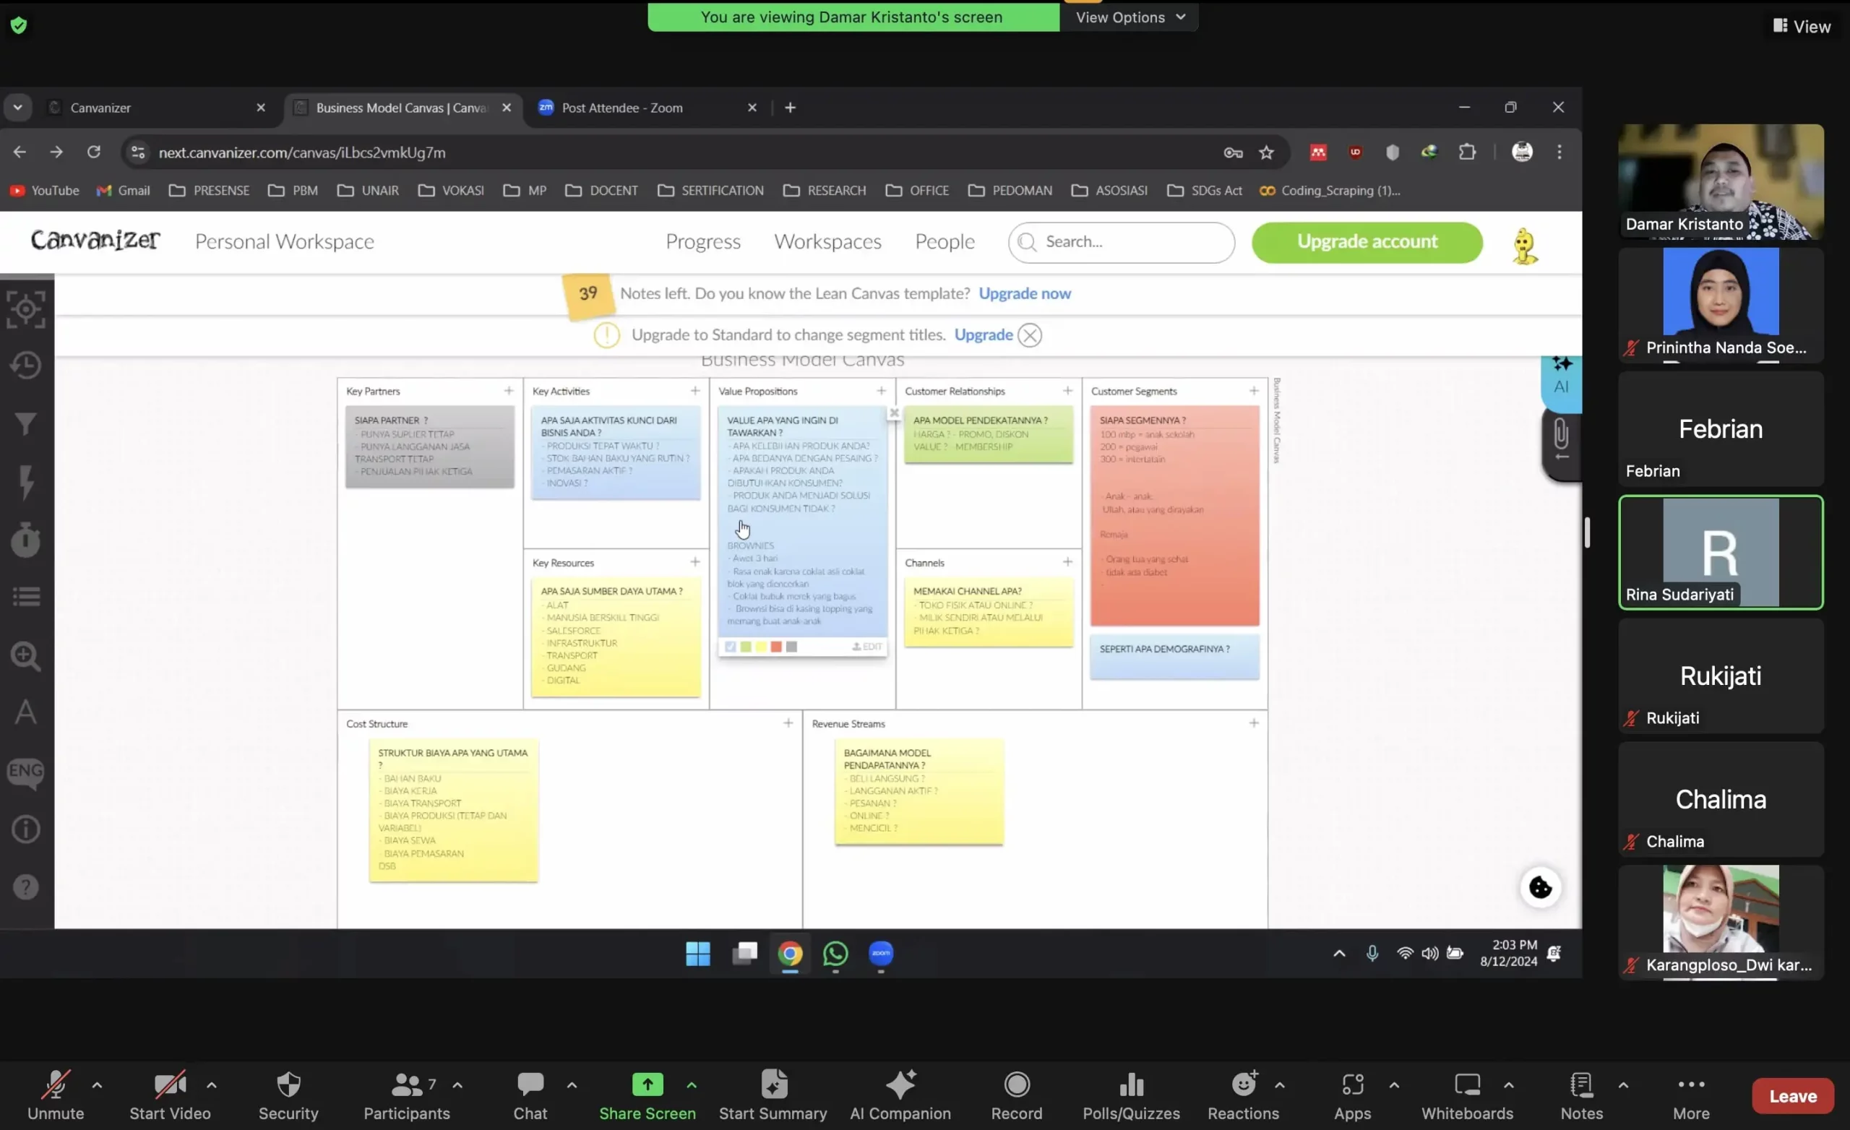Click the text size A icon in sidebar
Viewport: 1850px width, 1130px height.
pyautogui.click(x=26, y=712)
